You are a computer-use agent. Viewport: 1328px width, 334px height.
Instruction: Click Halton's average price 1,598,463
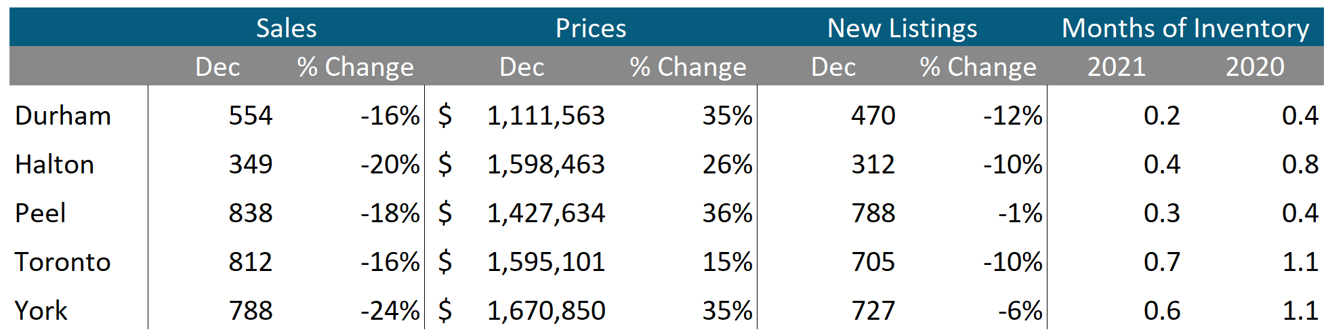tap(545, 165)
